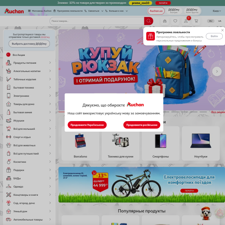This screenshot has height=225, width=225.
Task: Click into the Поиск товаров search field
Action: point(97,21)
